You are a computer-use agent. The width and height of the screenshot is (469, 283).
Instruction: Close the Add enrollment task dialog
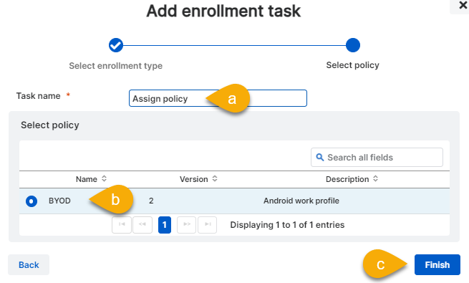tap(463, 5)
